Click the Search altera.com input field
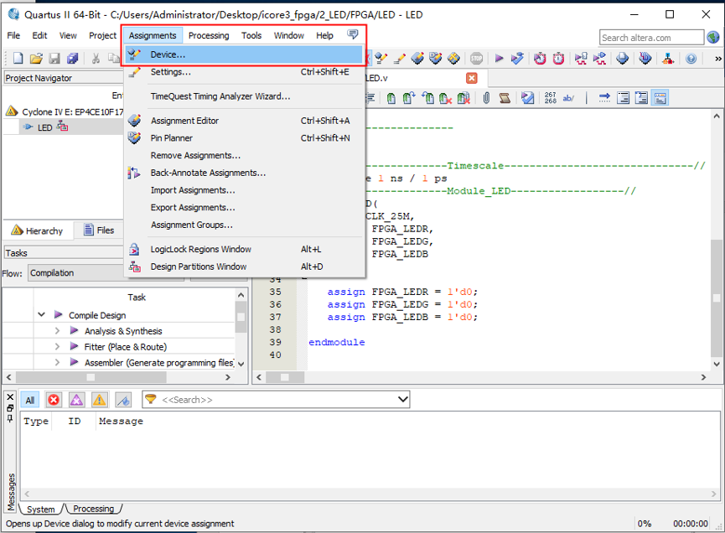The width and height of the screenshot is (725, 533). [652, 38]
